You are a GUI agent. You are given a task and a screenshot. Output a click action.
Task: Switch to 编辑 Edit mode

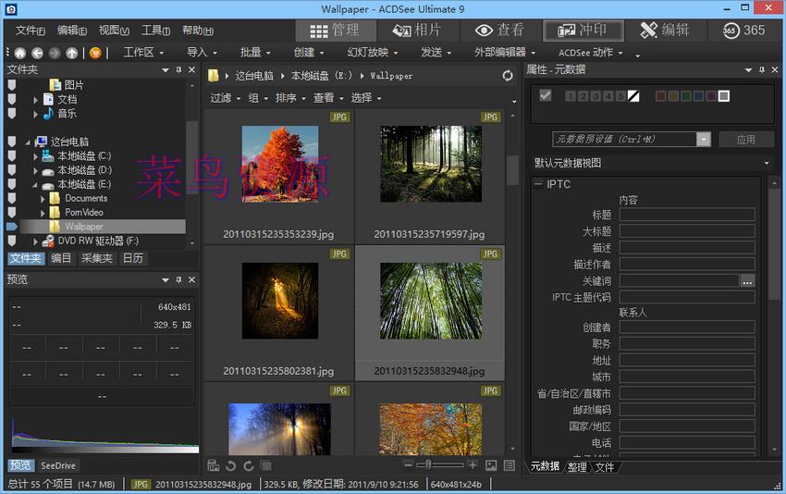(665, 31)
